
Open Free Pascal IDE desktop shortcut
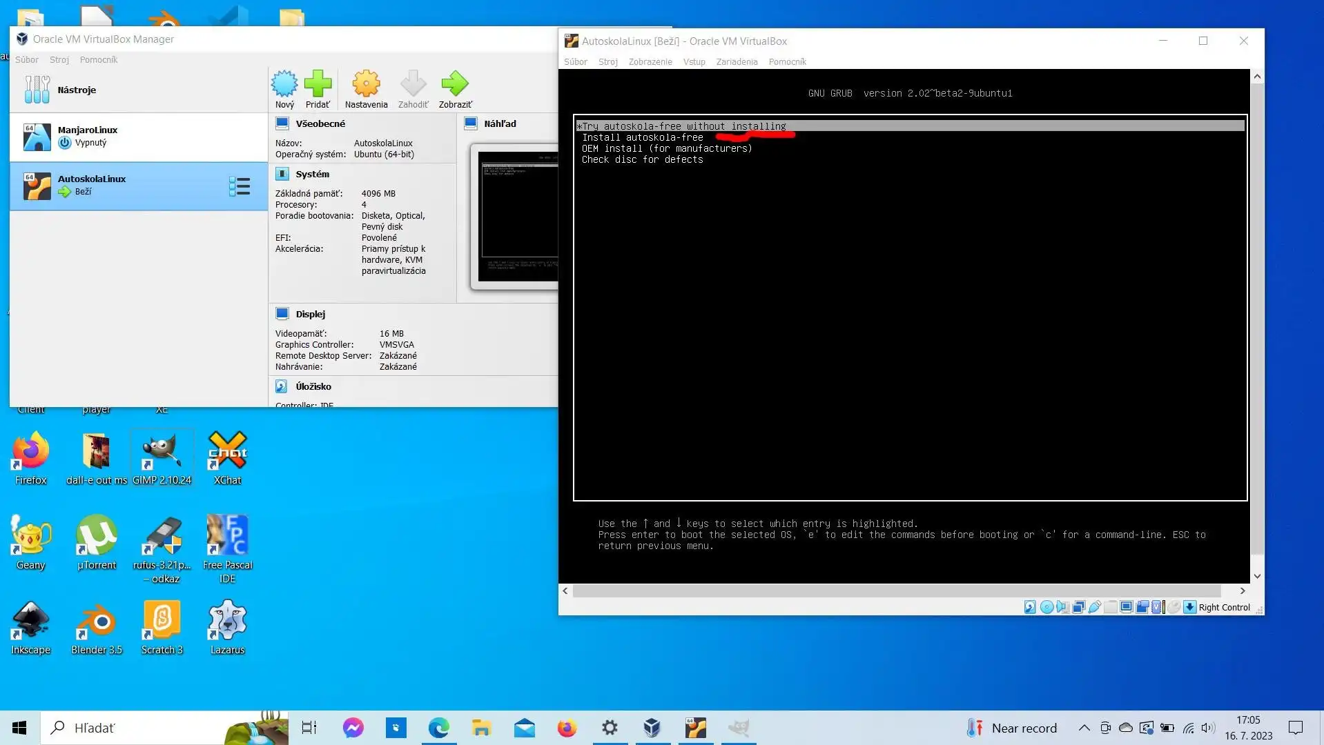pyautogui.click(x=227, y=549)
